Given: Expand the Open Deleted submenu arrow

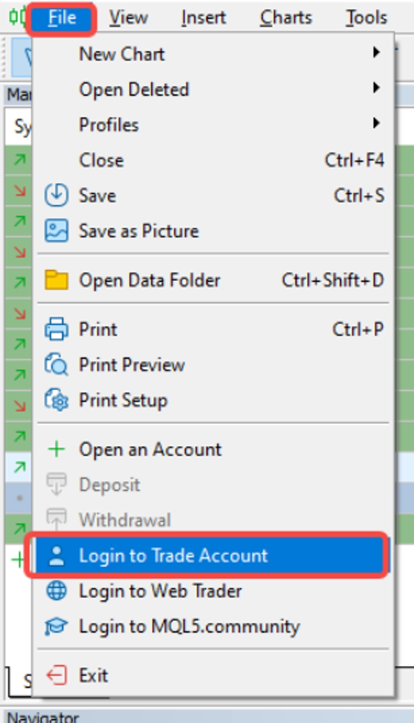Looking at the screenshot, I should 377,88.
